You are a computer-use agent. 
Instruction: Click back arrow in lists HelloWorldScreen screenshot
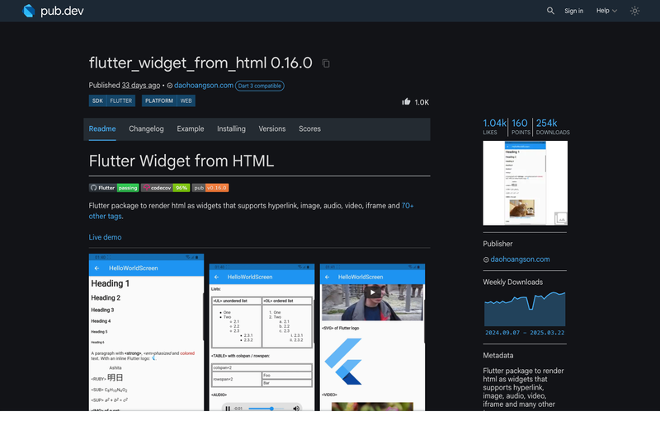(x=217, y=277)
